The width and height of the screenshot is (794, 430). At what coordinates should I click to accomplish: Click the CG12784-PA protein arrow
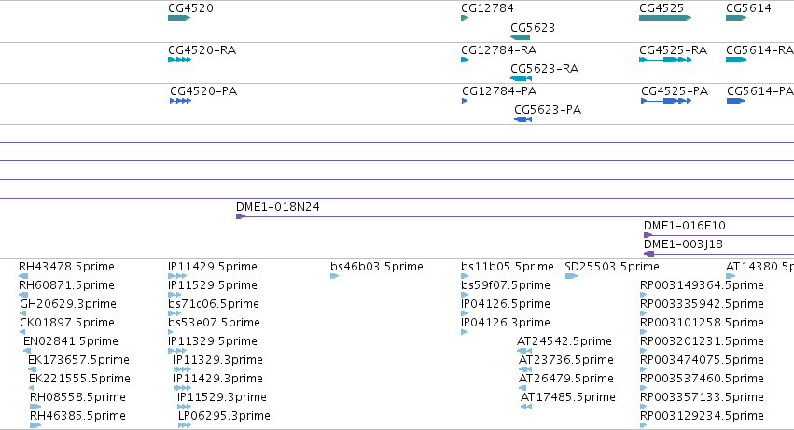coord(465,101)
